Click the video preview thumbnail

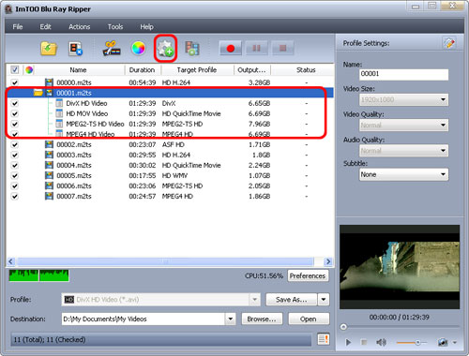(x=400, y=267)
